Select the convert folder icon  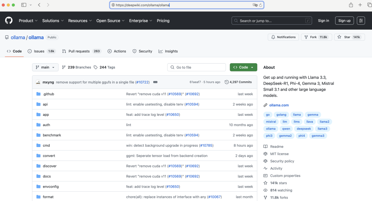pos(39,156)
